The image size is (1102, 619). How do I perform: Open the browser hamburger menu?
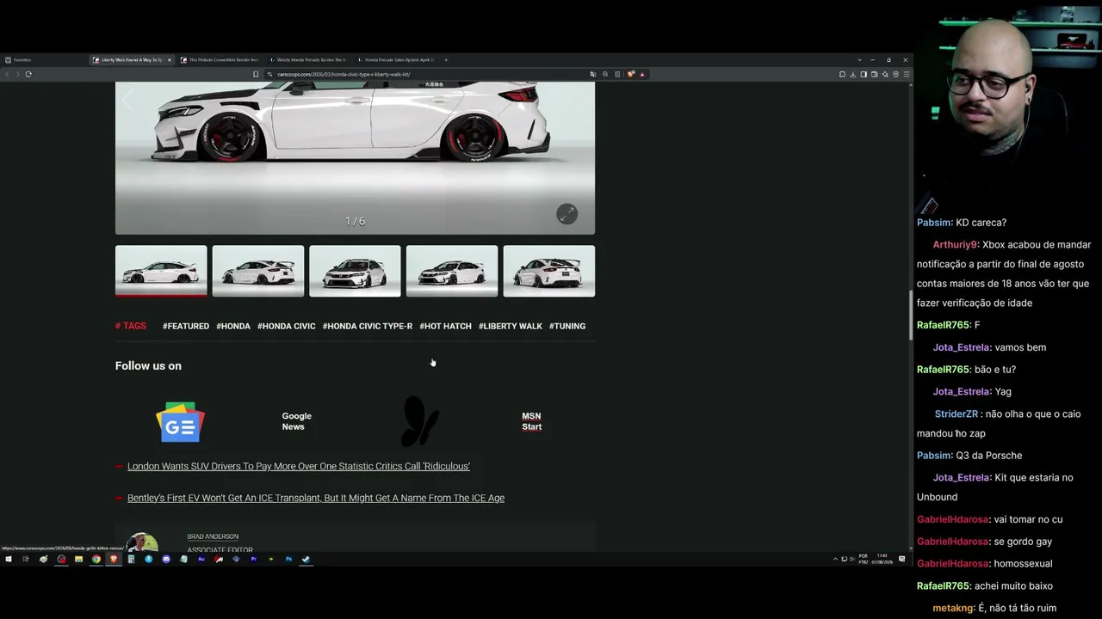coord(906,74)
